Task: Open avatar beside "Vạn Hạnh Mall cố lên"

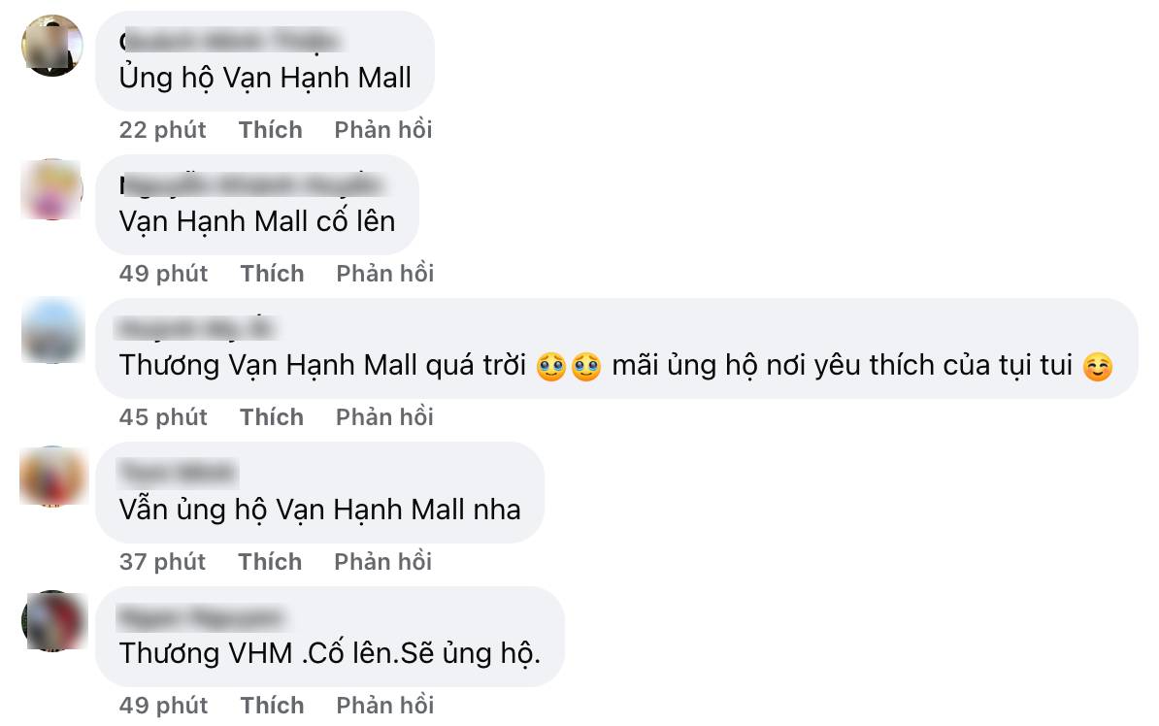Action: coord(51,189)
